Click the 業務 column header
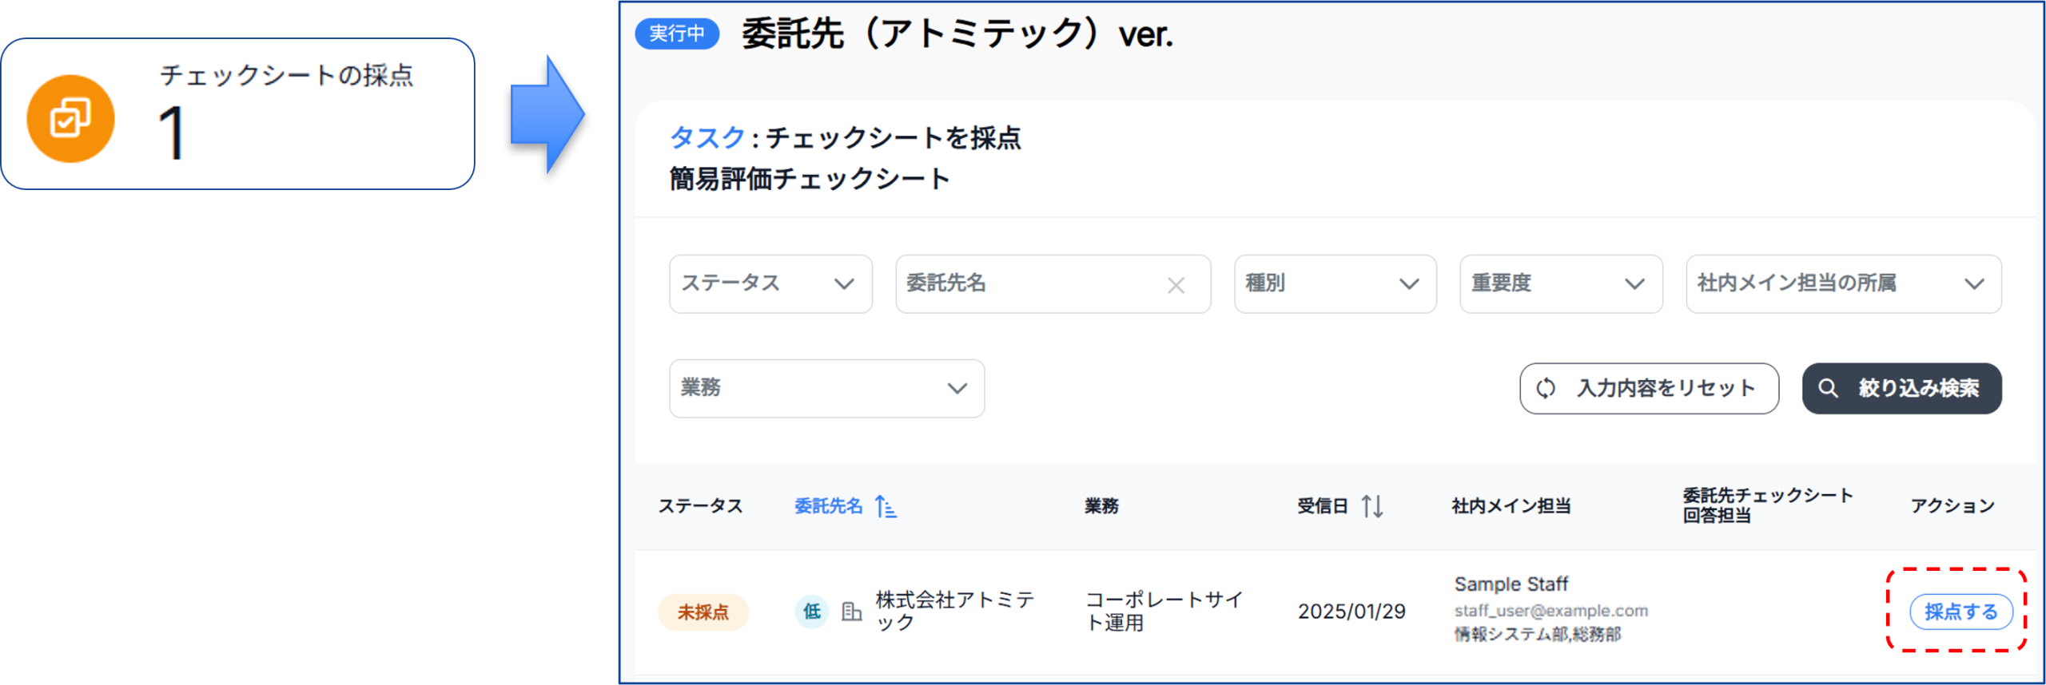2046x685 pixels. [1101, 505]
